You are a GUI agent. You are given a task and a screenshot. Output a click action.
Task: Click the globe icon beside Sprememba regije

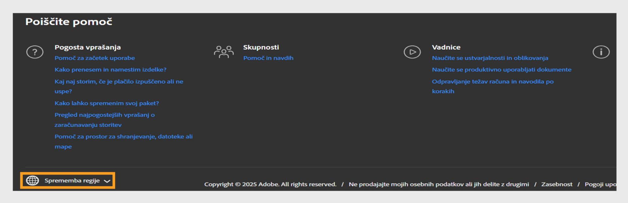point(32,180)
